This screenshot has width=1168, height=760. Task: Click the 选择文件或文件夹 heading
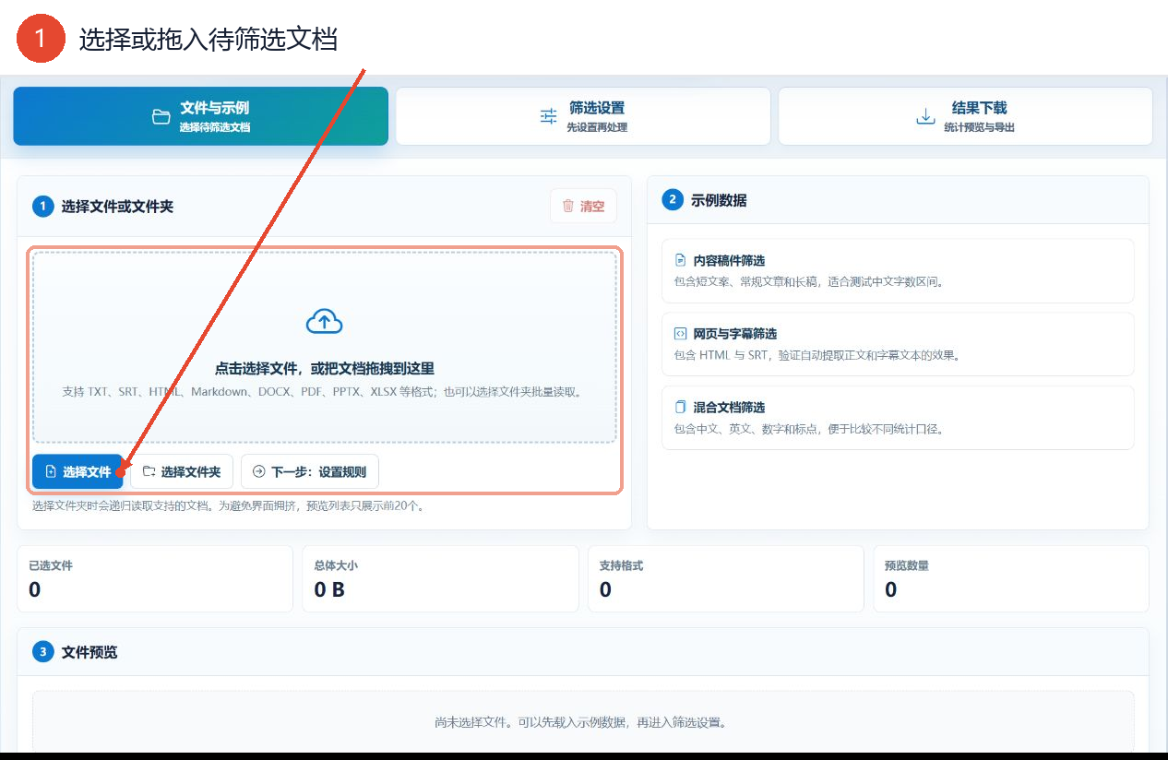(x=117, y=207)
